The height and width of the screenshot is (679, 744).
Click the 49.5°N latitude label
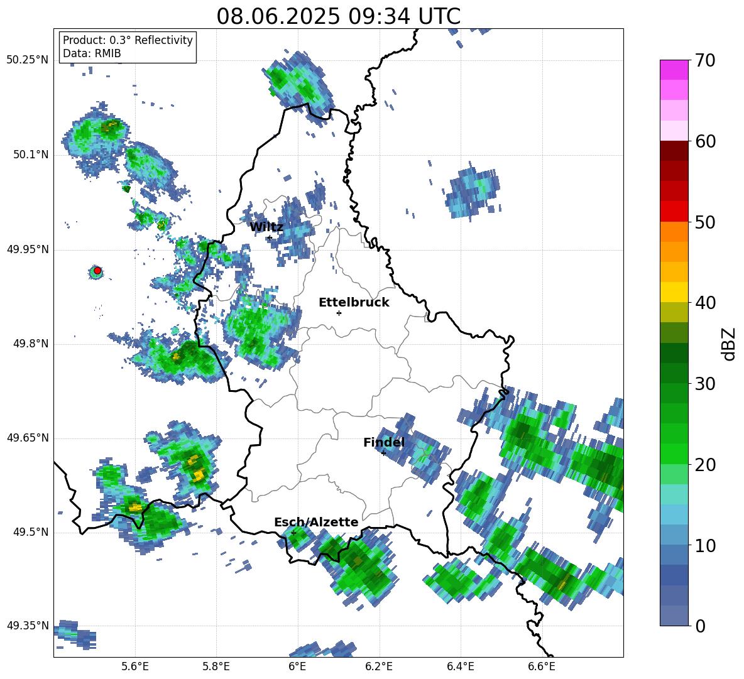tap(31, 532)
